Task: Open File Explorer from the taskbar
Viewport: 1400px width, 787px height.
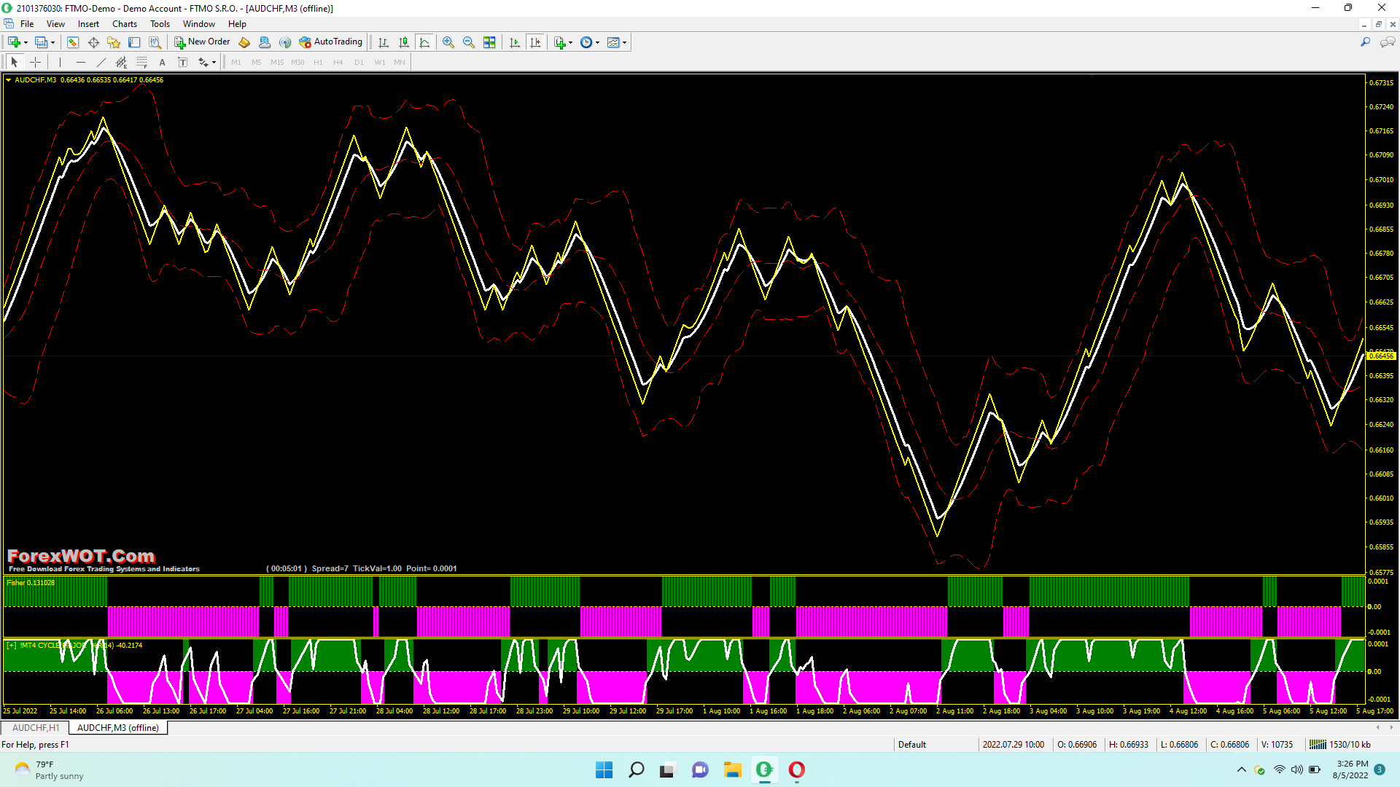Action: point(732,770)
